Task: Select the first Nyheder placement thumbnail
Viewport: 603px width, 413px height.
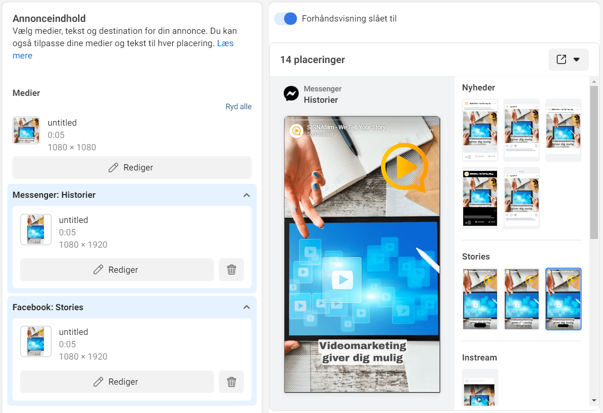Action: click(x=480, y=130)
